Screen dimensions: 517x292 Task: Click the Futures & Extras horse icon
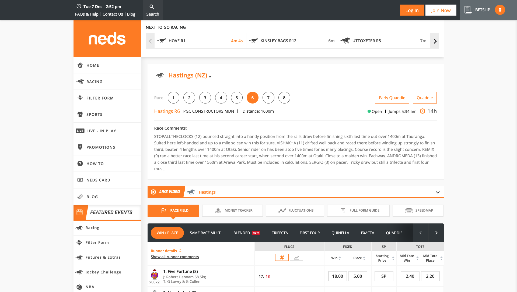coord(79,257)
